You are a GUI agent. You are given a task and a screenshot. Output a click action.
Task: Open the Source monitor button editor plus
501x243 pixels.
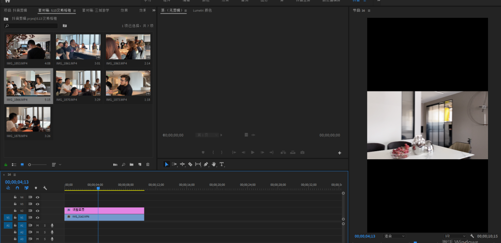340,153
